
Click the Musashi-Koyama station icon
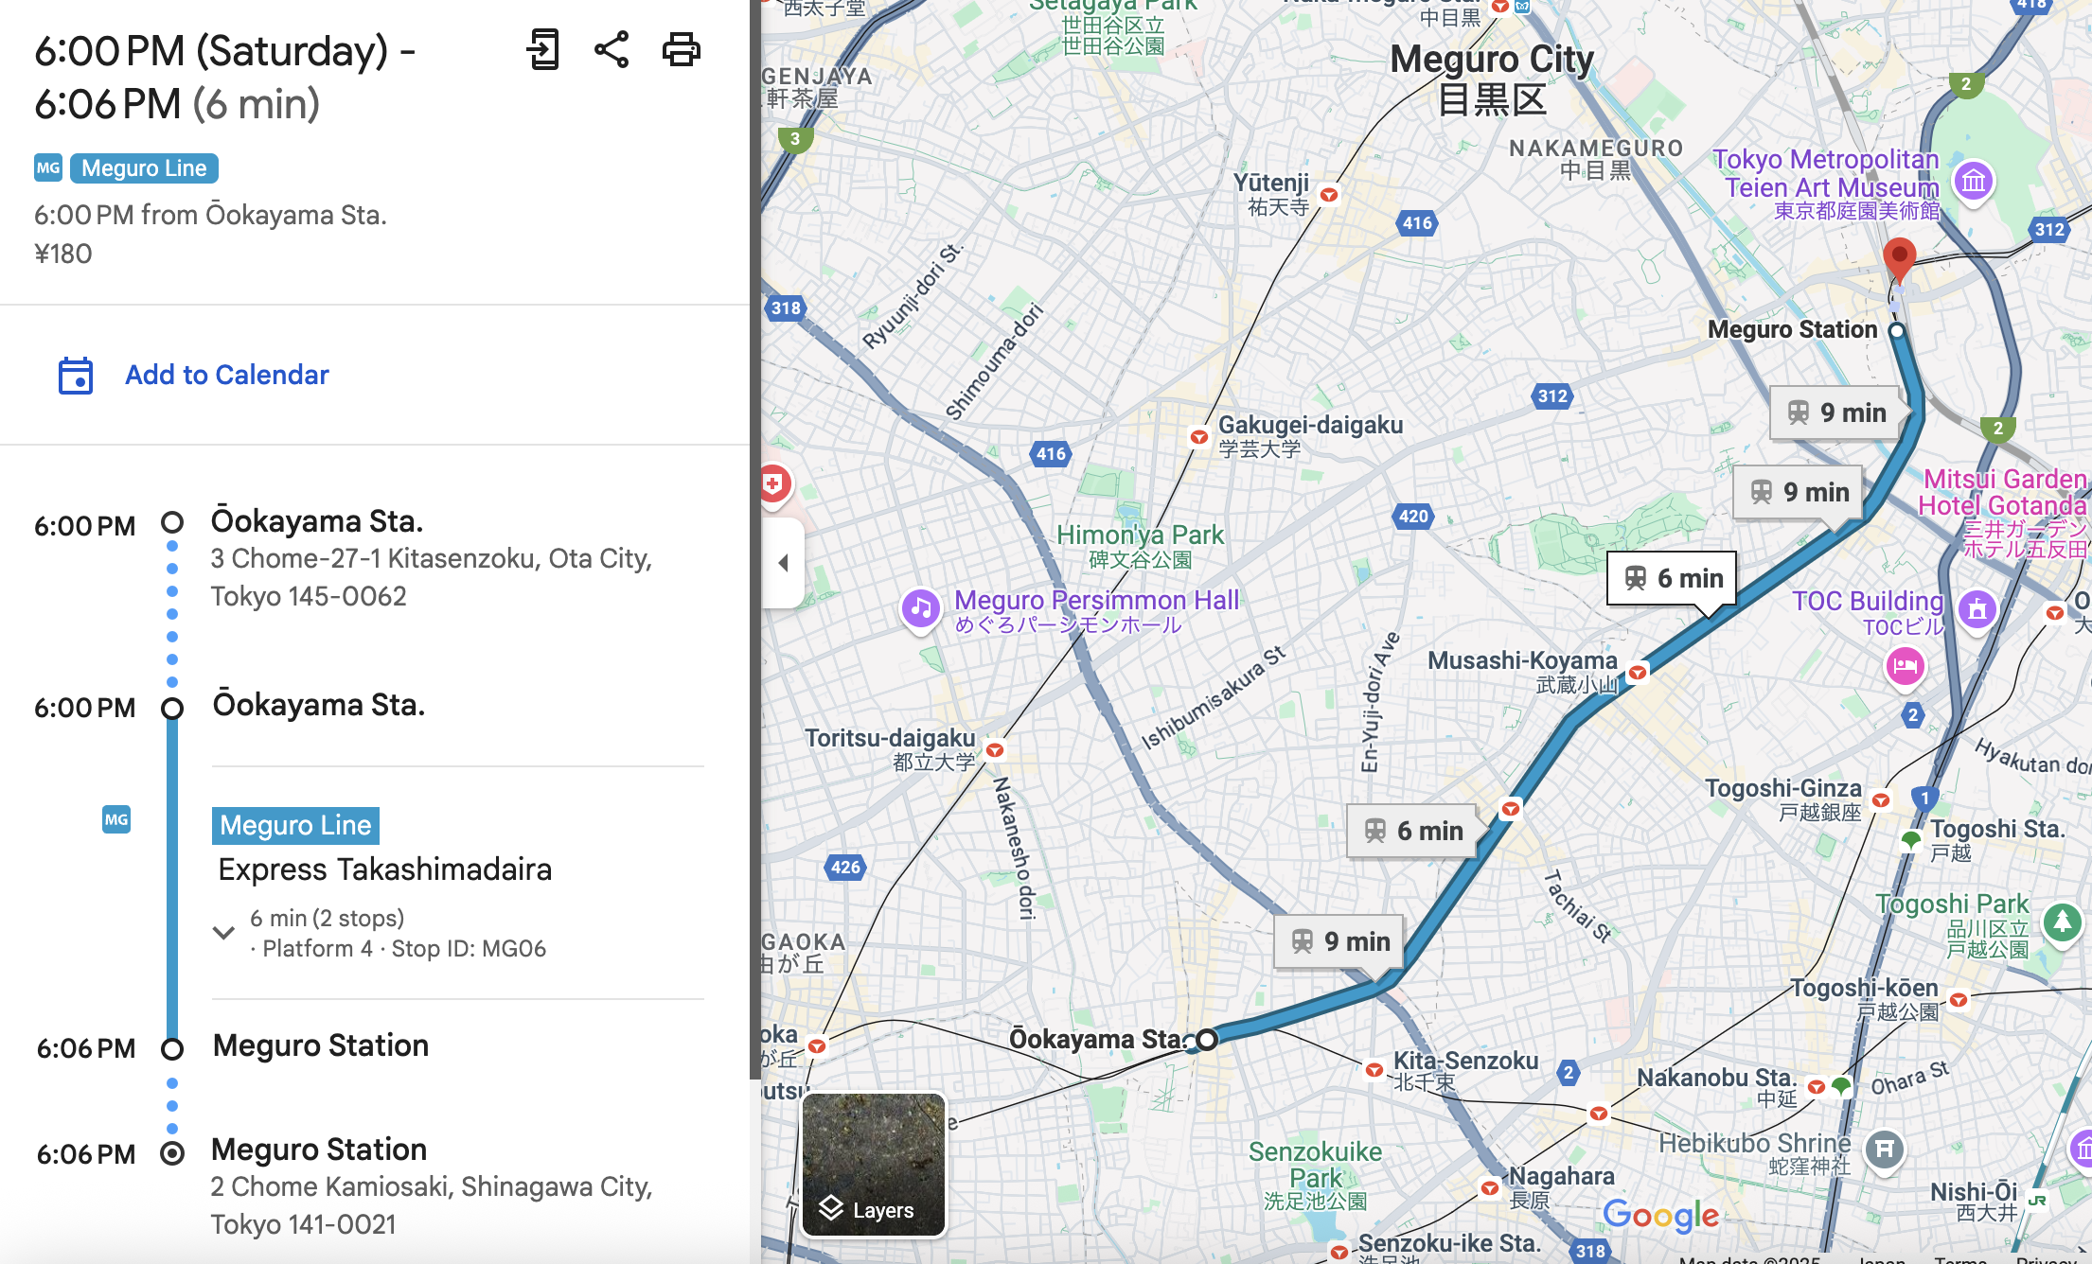click(x=1638, y=673)
